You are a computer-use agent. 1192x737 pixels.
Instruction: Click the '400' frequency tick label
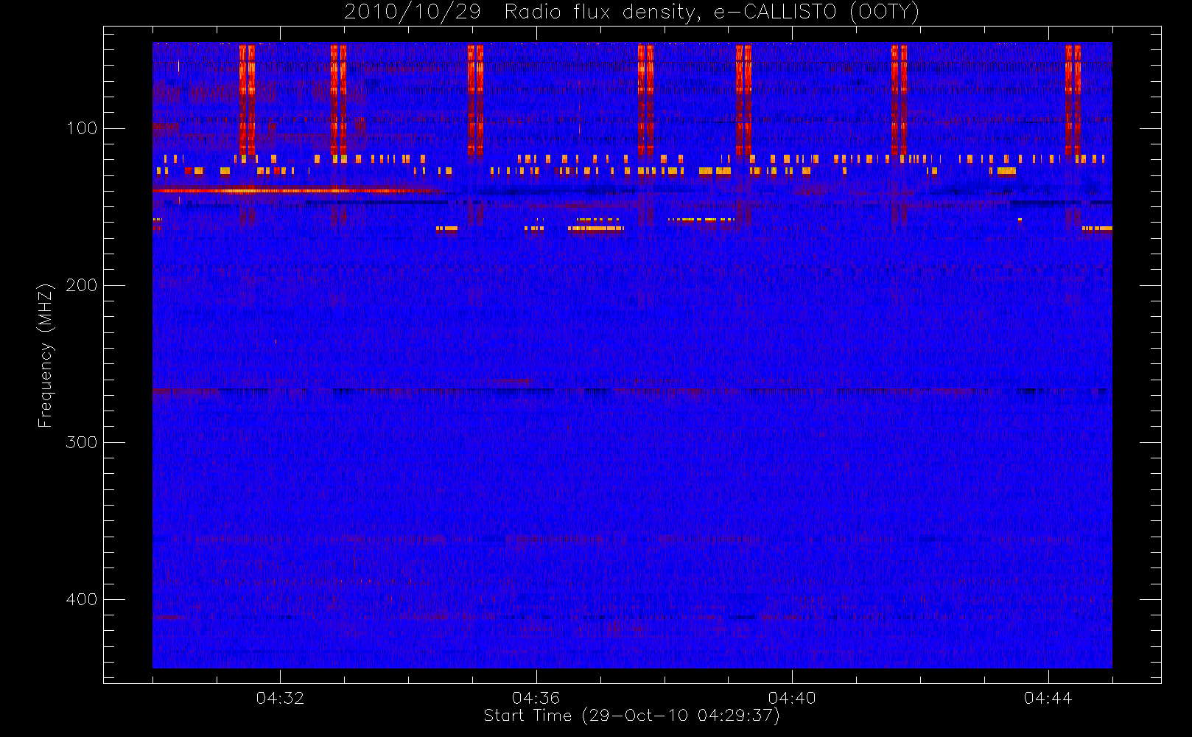pyautogui.click(x=82, y=599)
